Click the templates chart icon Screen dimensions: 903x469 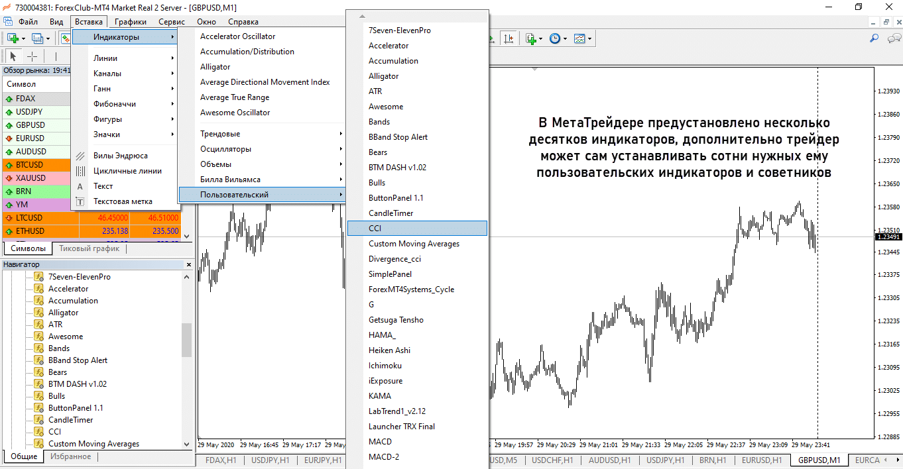click(579, 38)
